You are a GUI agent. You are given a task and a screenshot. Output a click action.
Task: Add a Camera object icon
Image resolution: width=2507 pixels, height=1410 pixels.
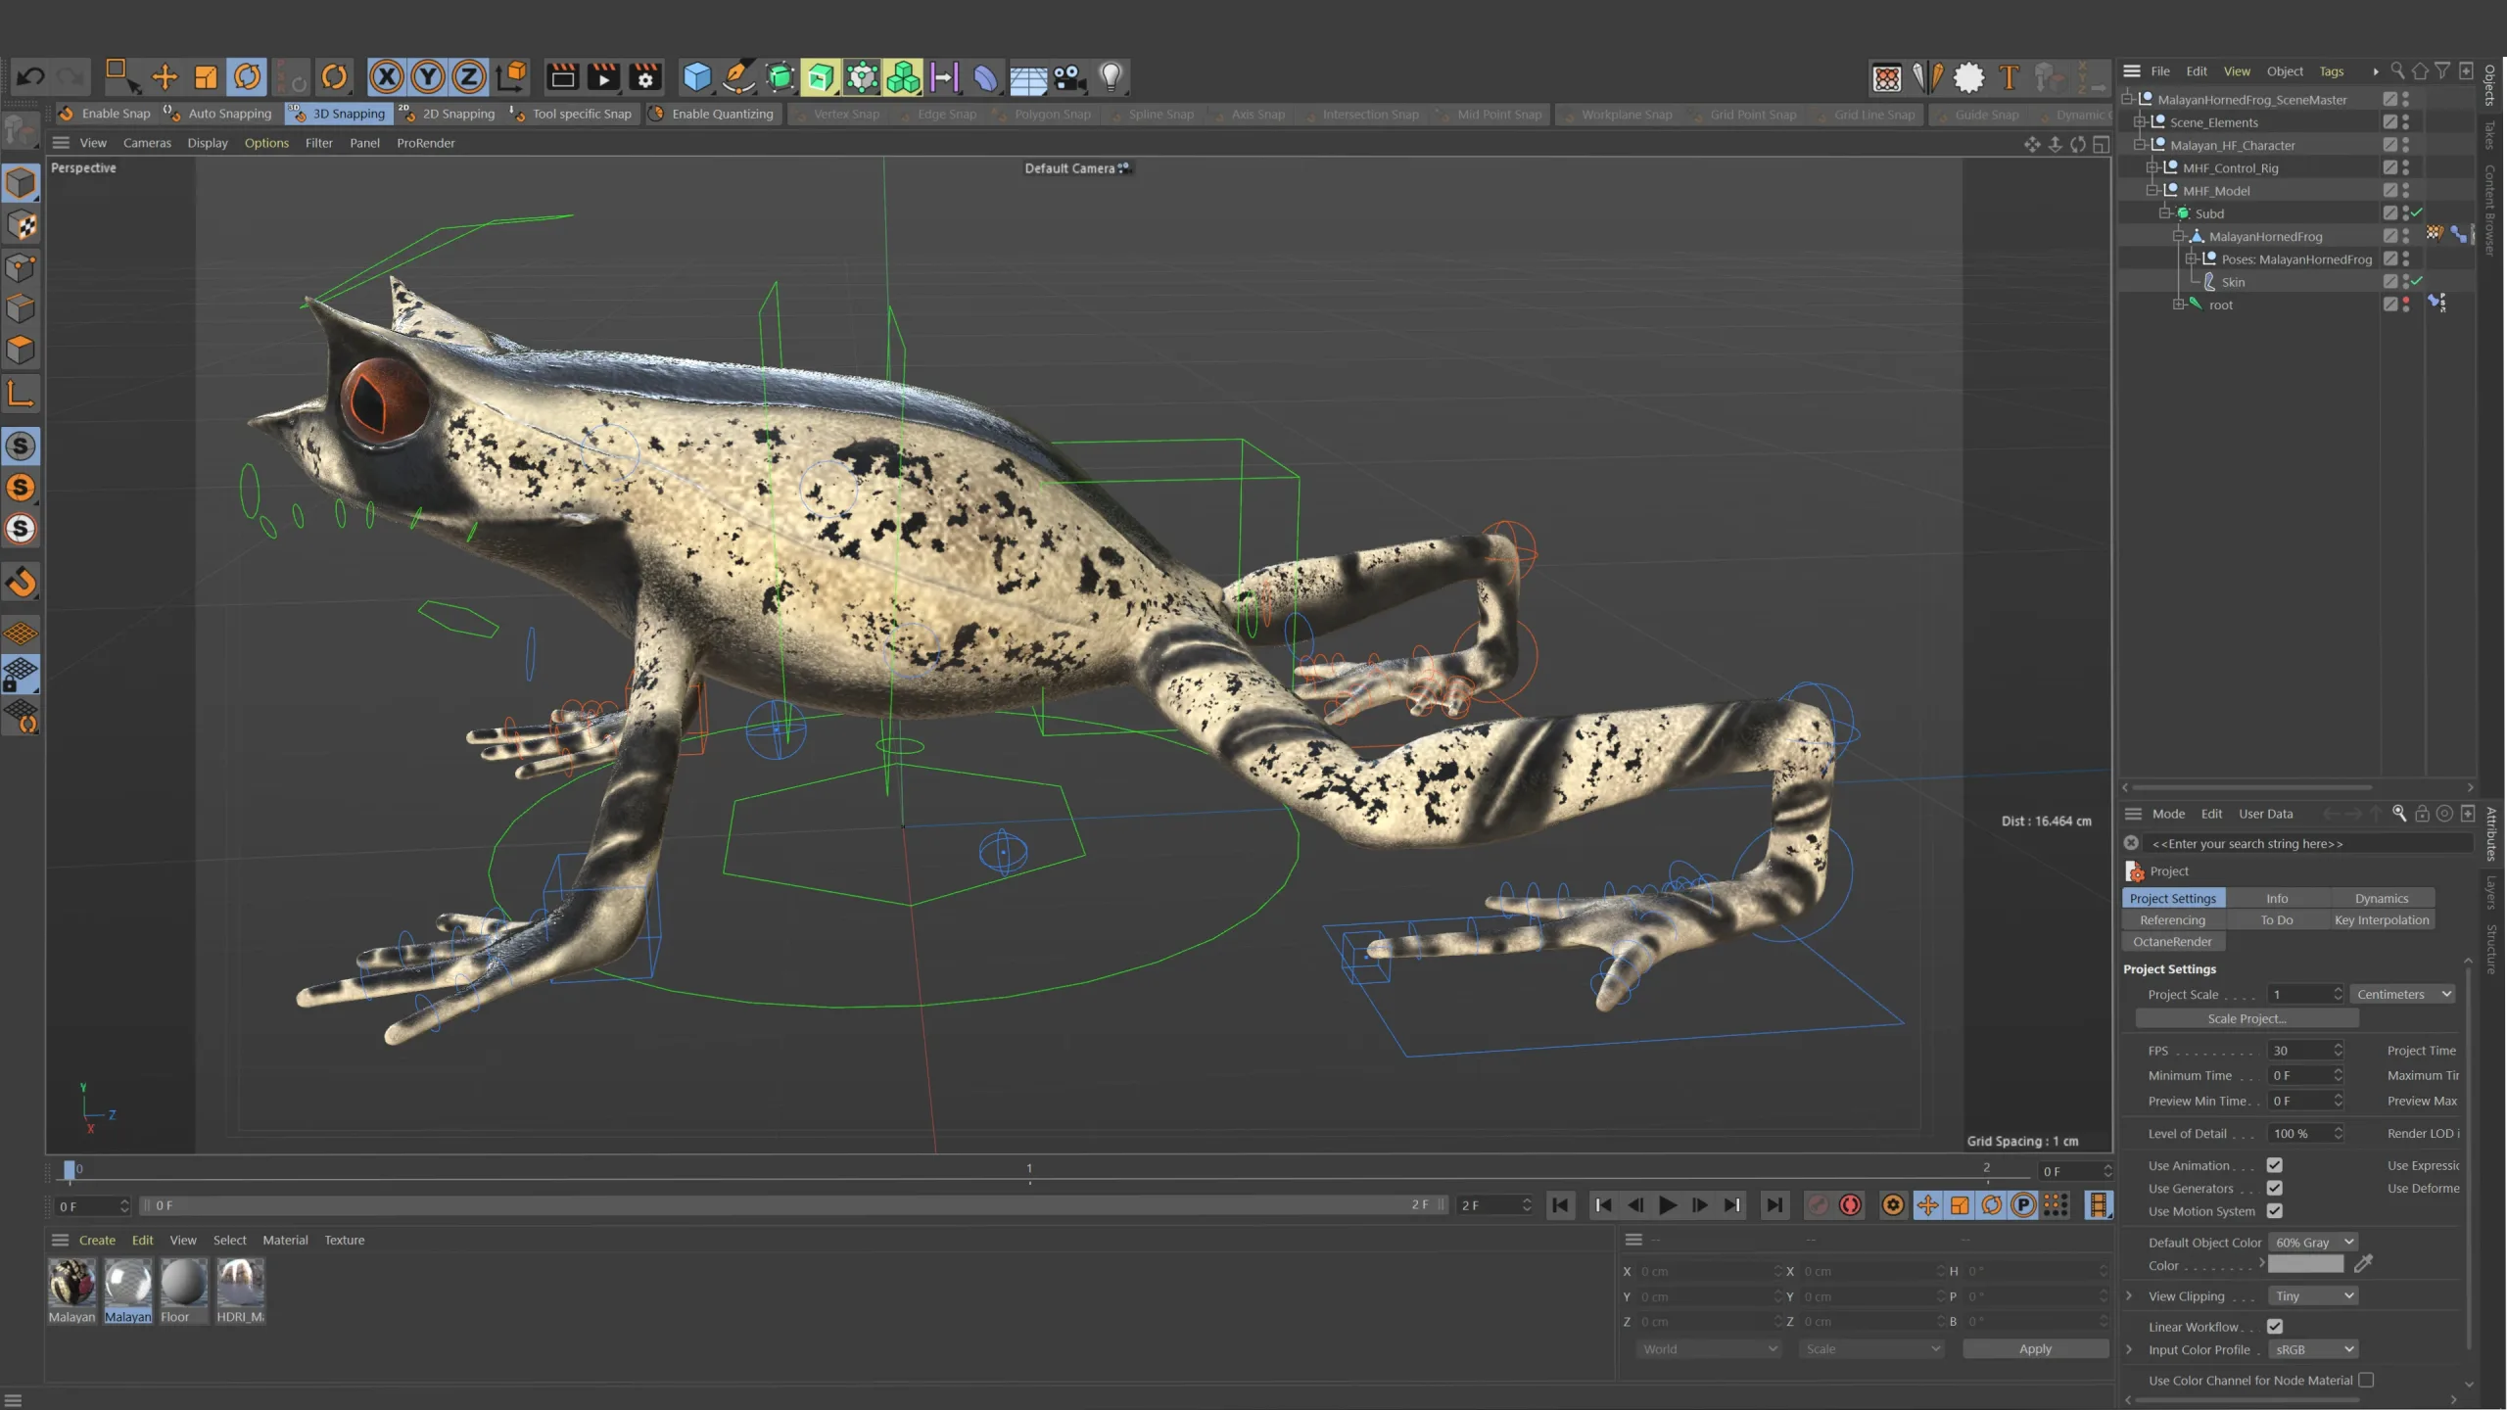[x=1069, y=76]
